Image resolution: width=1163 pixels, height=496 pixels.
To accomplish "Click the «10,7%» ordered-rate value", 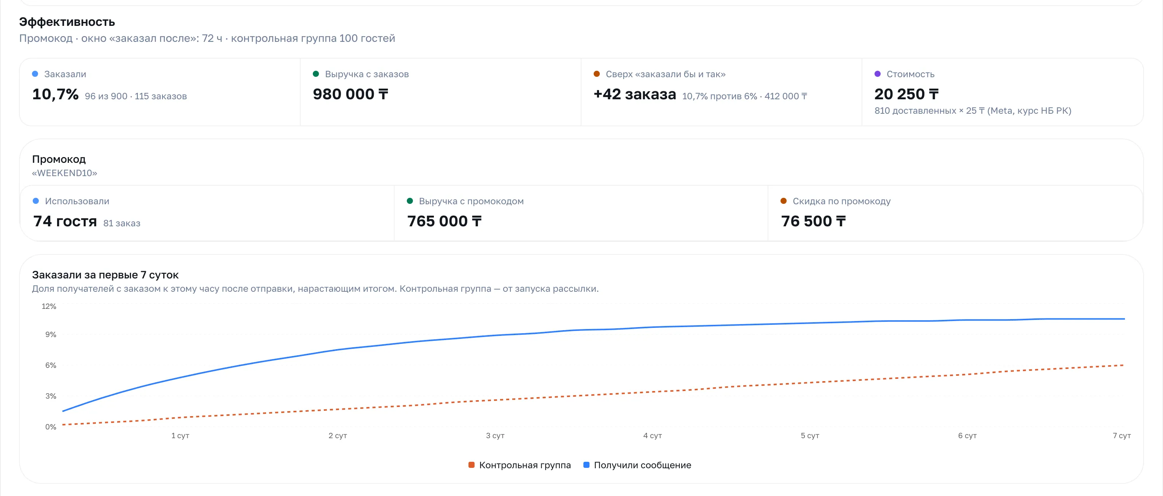I will (x=55, y=94).
